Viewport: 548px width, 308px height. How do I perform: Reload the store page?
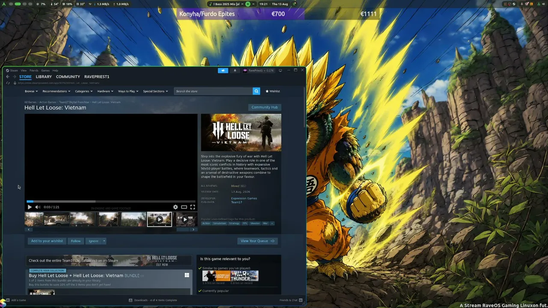[8, 83]
